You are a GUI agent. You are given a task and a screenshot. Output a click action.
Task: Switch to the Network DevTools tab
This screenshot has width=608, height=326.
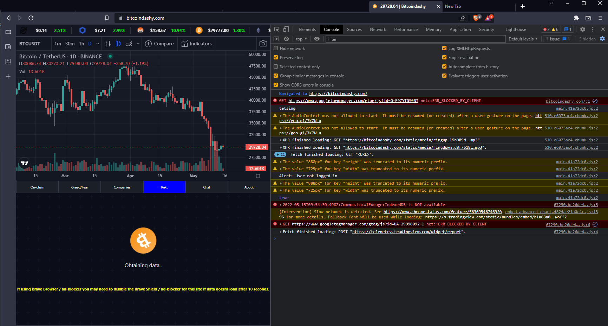coord(378,30)
